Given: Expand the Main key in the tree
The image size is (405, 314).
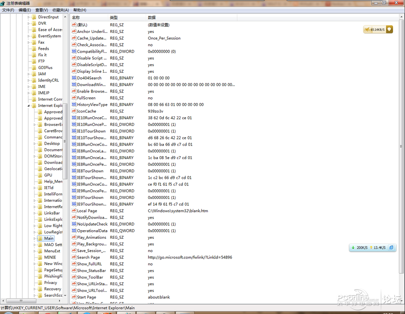Looking at the screenshot, I should click(x=35, y=238).
